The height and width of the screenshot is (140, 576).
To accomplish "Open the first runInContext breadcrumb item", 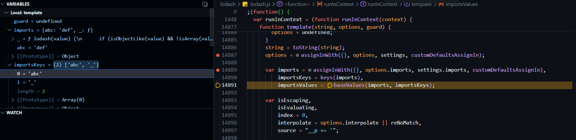I will [x=339, y=4].
